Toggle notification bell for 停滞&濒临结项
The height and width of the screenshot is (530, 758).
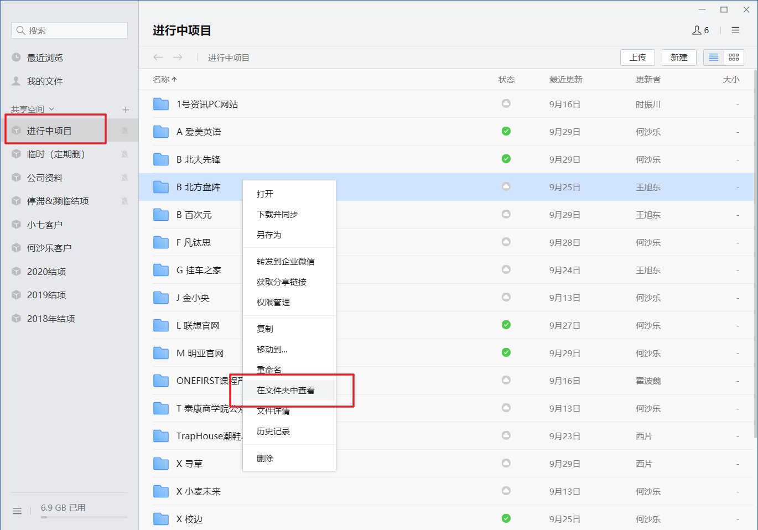125,201
